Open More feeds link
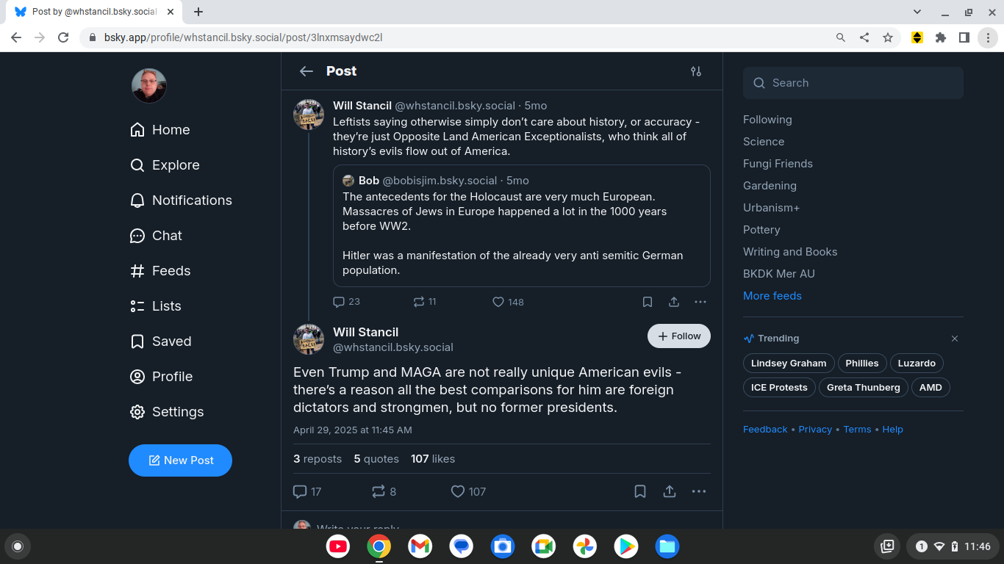The width and height of the screenshot is (1004, 564). coord(772,296)
